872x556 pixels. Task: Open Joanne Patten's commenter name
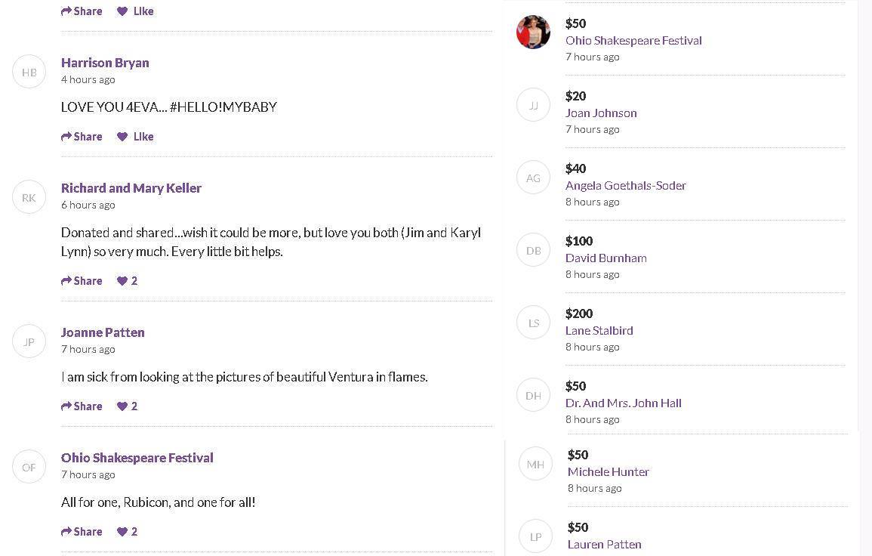tap(103, 332)
